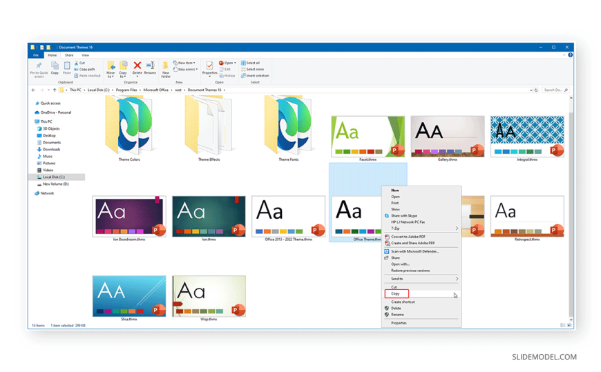Screen dimensions: 601x372
Task: Click the Search Document Themes input field
Action: pos(555,90)
